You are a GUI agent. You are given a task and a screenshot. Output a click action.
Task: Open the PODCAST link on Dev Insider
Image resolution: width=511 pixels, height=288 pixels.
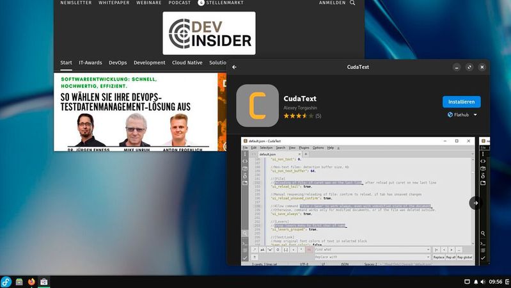pos(180,3)
